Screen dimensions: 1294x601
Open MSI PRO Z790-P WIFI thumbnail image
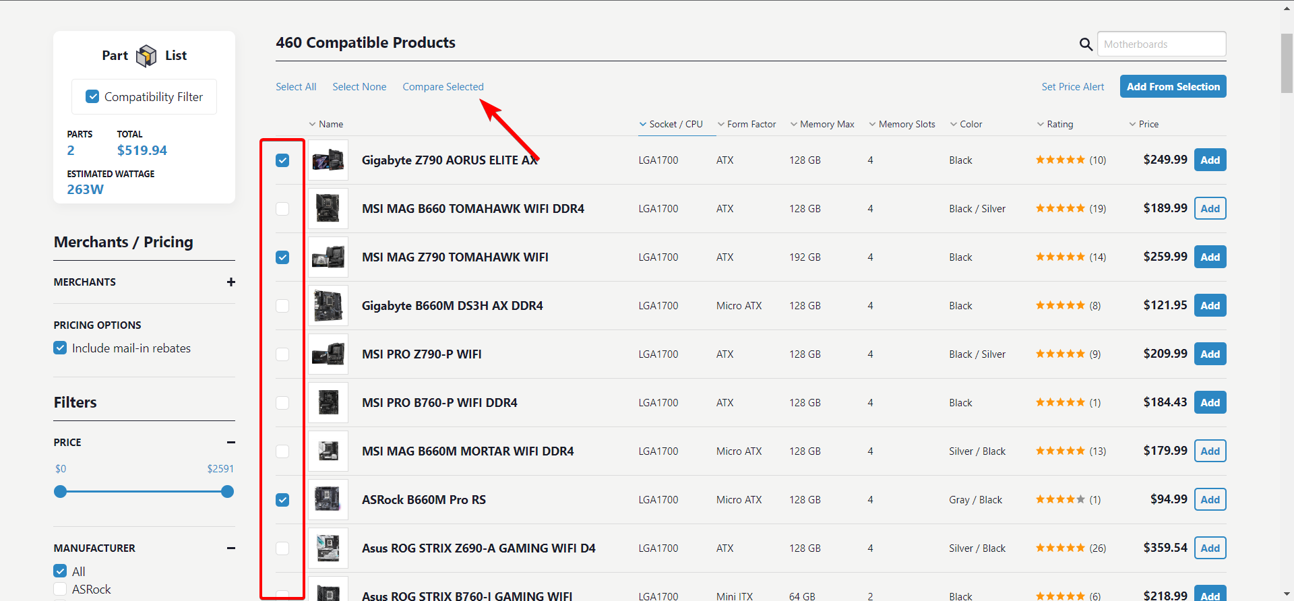(328, 354)
